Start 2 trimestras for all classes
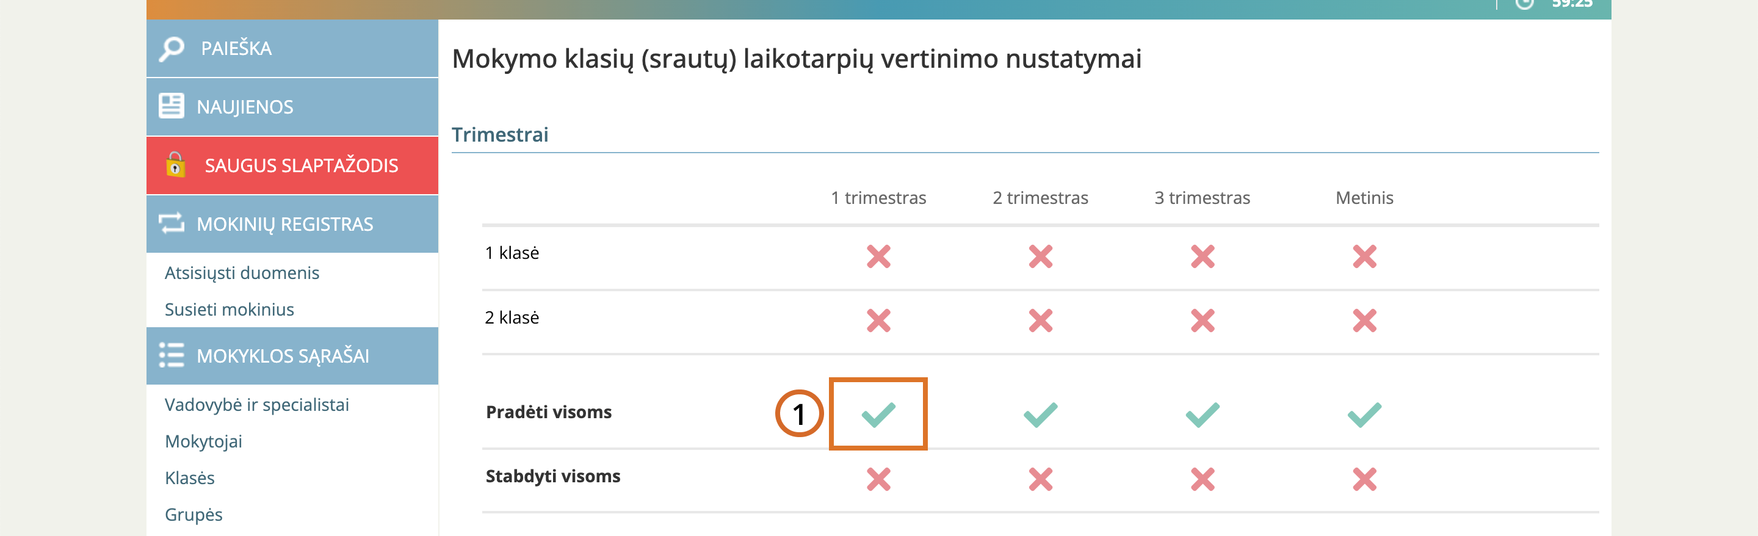 pyautogui.click(x=1040, y=415)
